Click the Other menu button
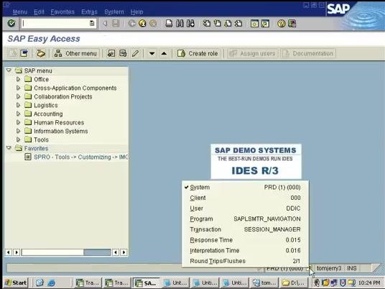The height and width of the screenshot is (289, 385). 75,53
